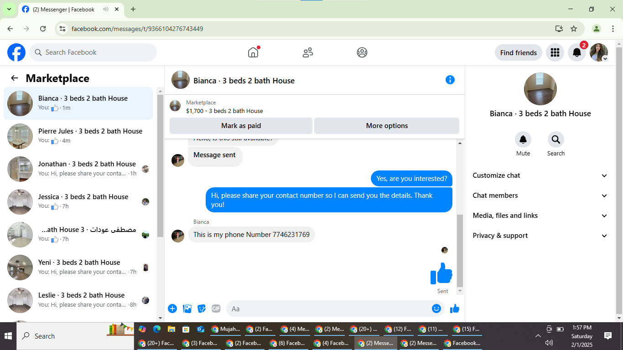
Task: Open Yeni conversation
Action: tap(78, 268)
